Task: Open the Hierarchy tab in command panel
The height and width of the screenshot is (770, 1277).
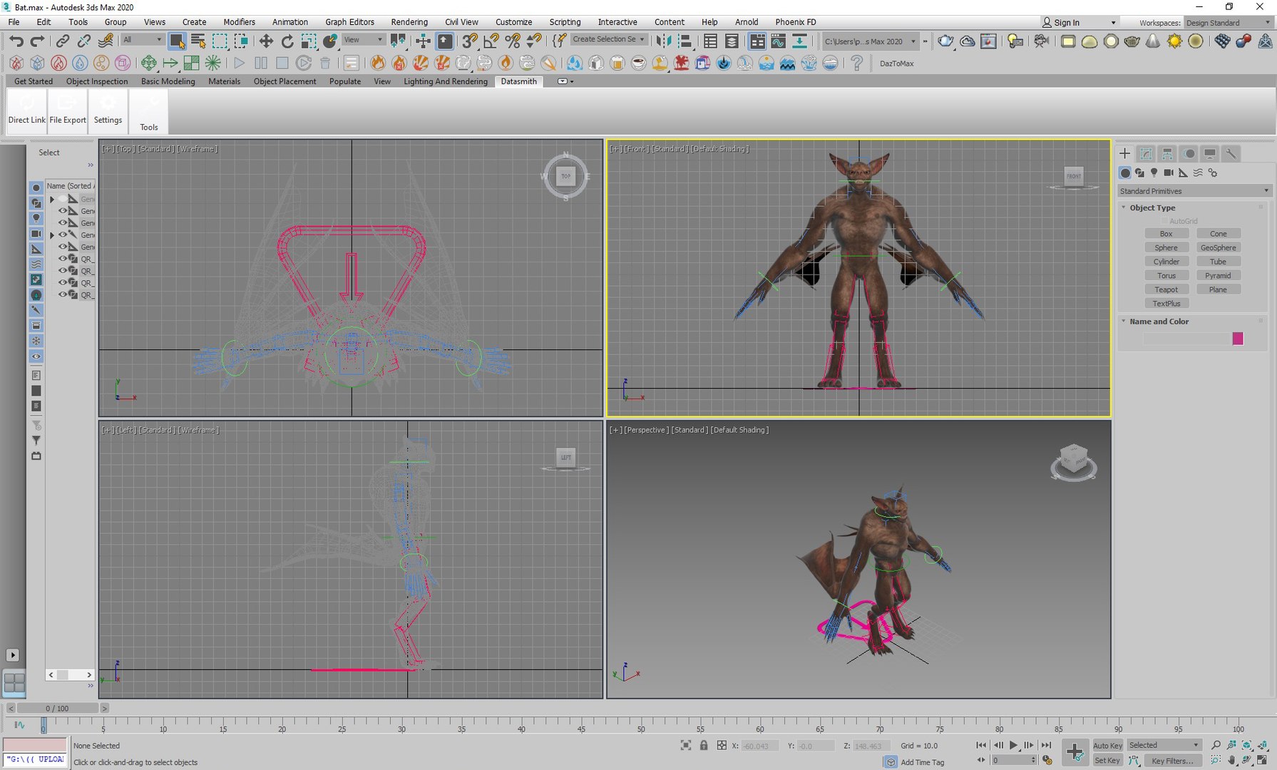Action: pos(1167,153)
